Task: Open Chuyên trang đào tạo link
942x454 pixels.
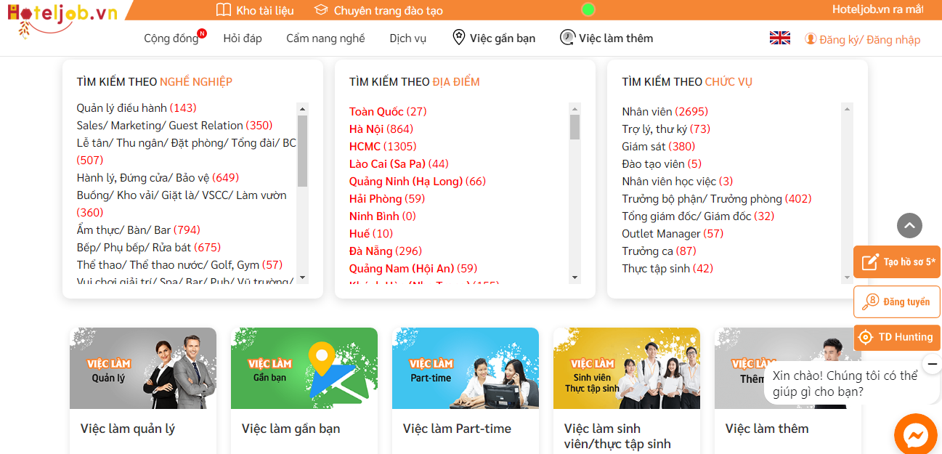Action: point(389,10)
